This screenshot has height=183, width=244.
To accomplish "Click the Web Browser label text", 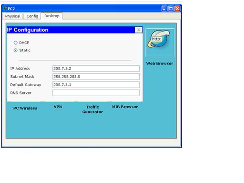I will pyautogui.click(x=160, y=63).
